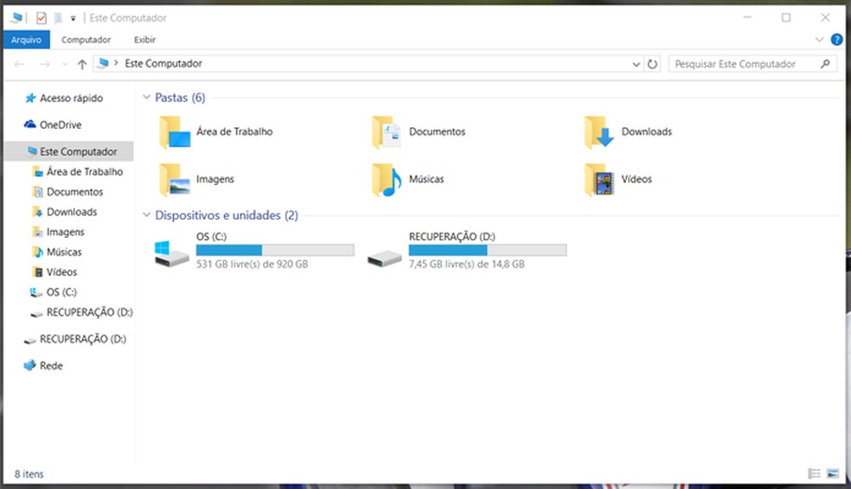851x489 pixels.
Task: Expand the ribbon with the chevron
Action: [x=820, y=40]
